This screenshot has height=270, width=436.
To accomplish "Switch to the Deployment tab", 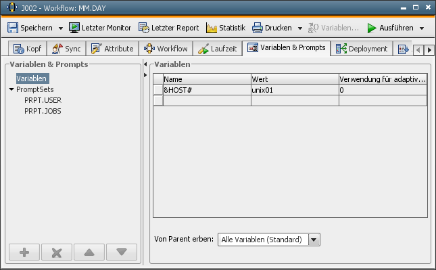I will click(362, 49).
